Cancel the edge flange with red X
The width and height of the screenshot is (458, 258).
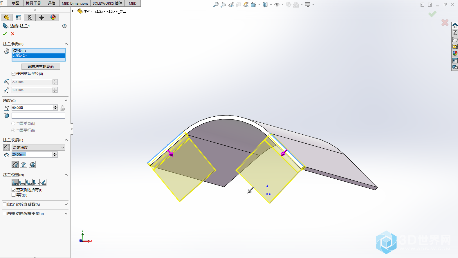(13, 34)
